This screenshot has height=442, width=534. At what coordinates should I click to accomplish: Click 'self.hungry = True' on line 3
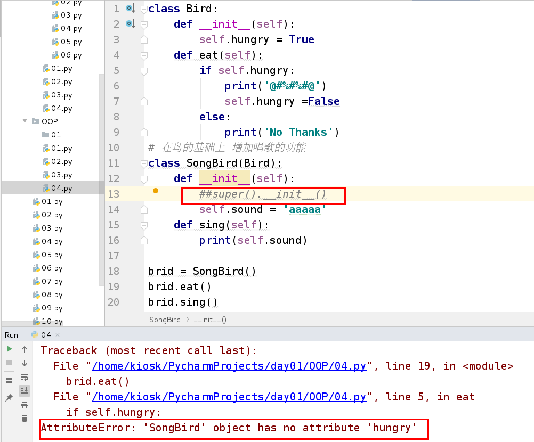[256, 39]
